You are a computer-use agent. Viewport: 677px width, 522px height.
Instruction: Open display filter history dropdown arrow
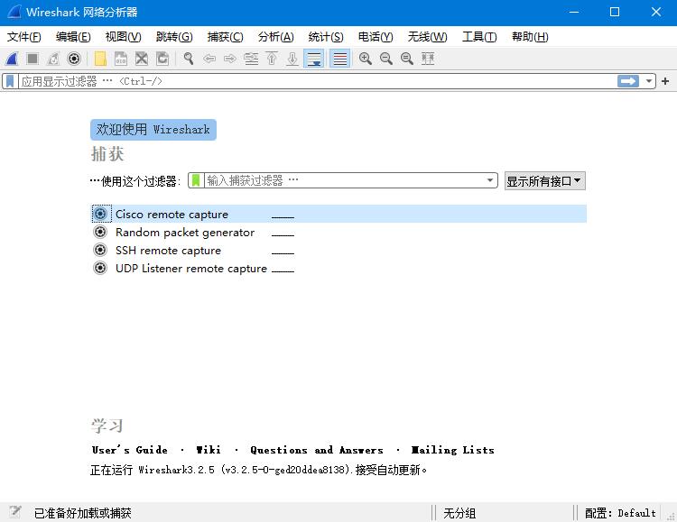point(648,81)
